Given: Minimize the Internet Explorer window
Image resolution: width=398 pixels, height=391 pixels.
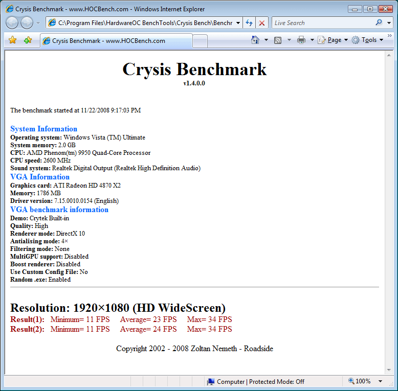Looking at the screenshot, I should click(x=355, y=9).
